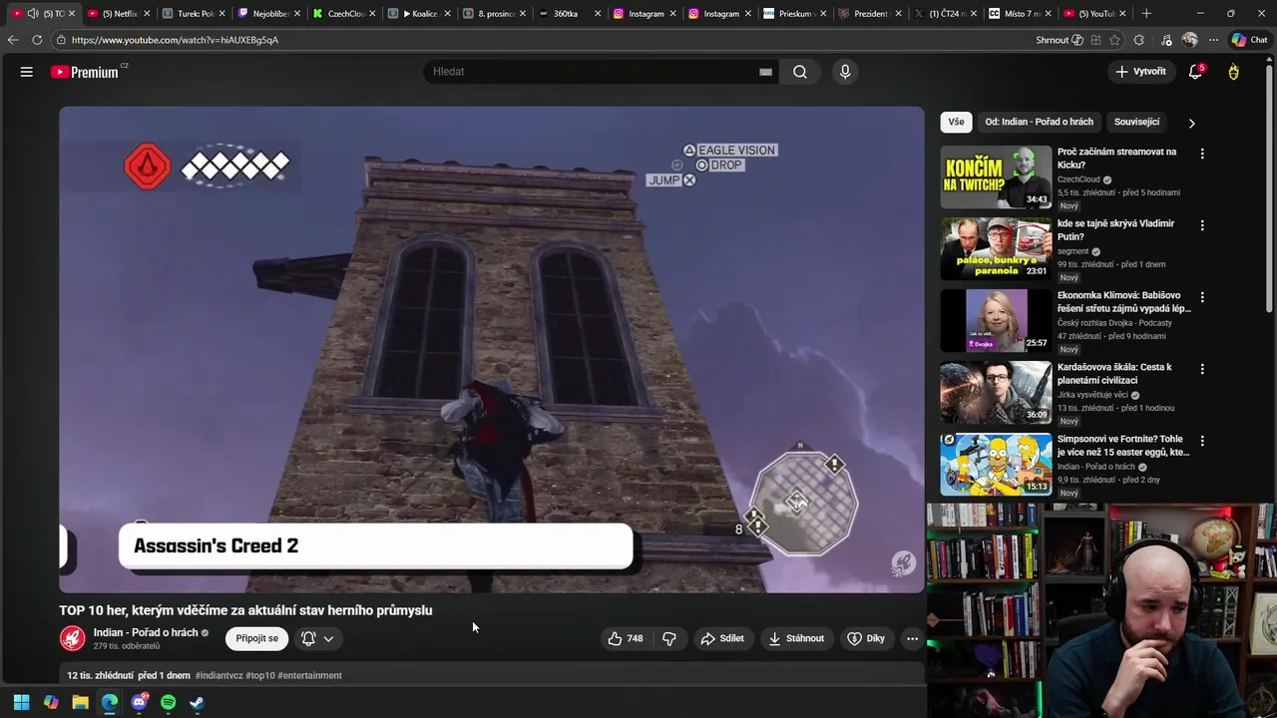
Task: Open the Copilot Chat button
Action: tap(1249, 40)
